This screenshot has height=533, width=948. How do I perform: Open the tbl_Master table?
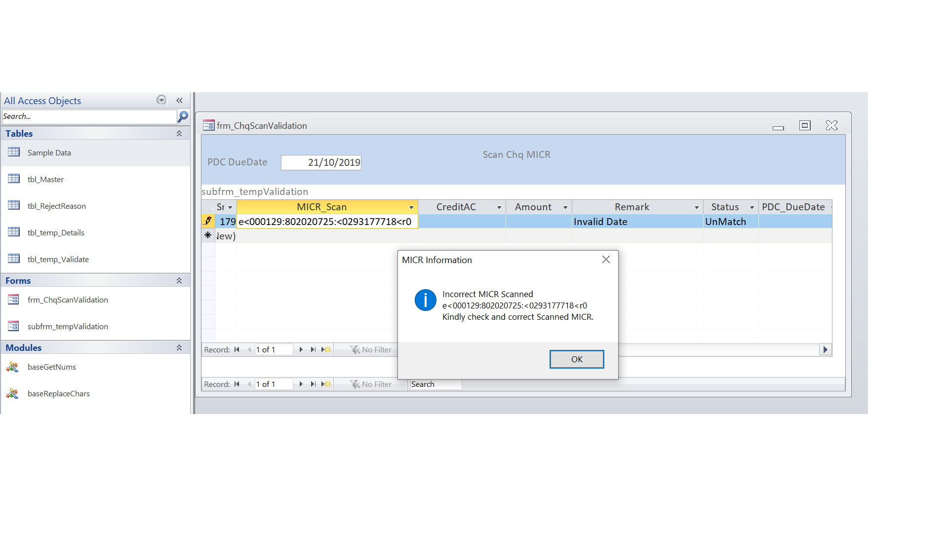45,179
